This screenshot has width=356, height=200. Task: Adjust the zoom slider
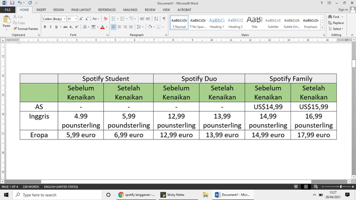[x=341, y=187]
